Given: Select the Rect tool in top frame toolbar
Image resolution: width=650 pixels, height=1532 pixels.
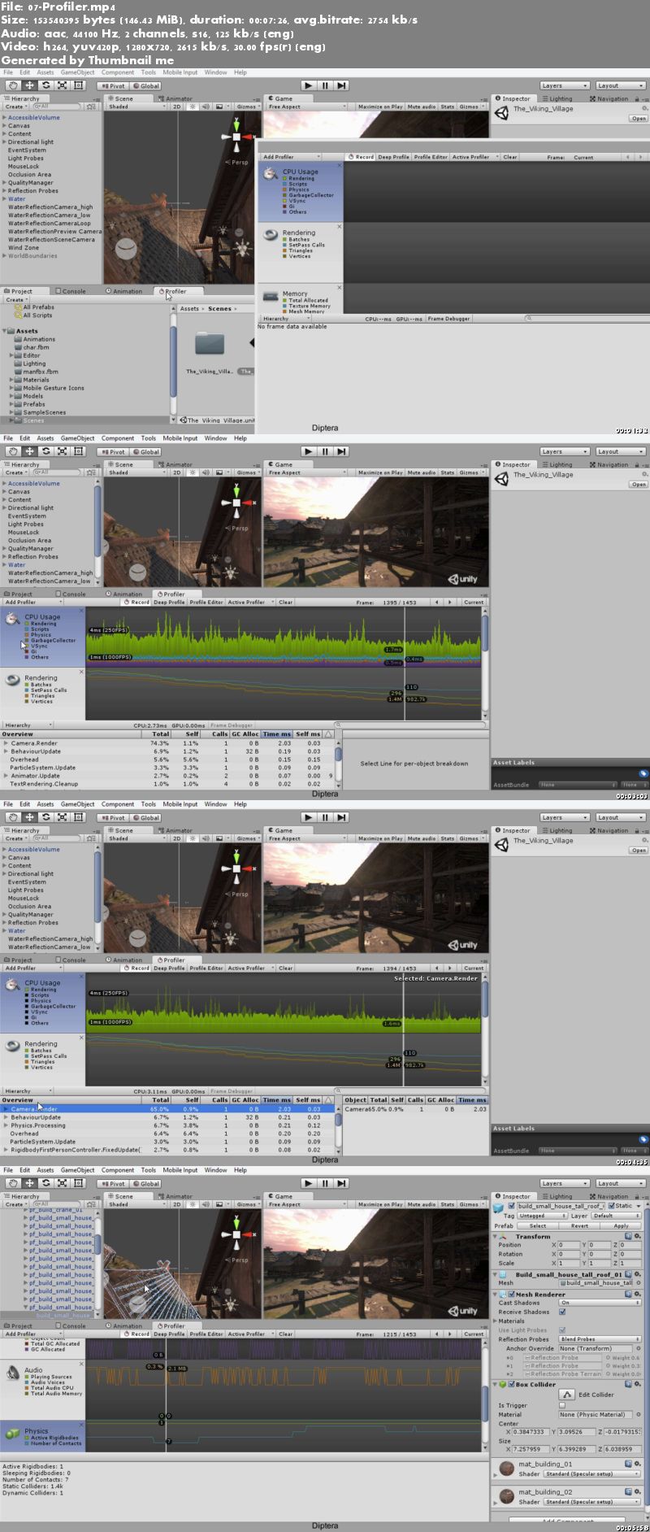Looking at the screenshot, I should point(78,85).
